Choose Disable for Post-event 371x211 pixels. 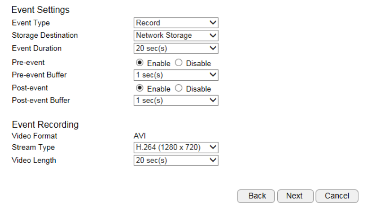(179, 89)
